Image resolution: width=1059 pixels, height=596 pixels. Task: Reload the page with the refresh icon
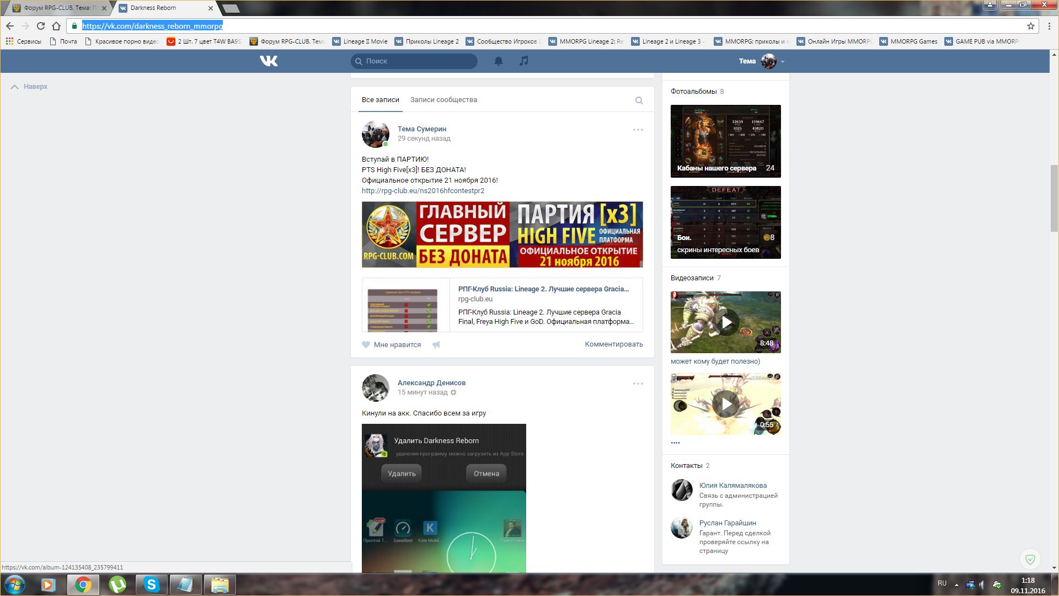40,26
